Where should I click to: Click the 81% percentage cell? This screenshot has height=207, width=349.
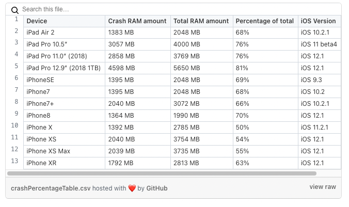pyautogui.click(x=265, y=68)
